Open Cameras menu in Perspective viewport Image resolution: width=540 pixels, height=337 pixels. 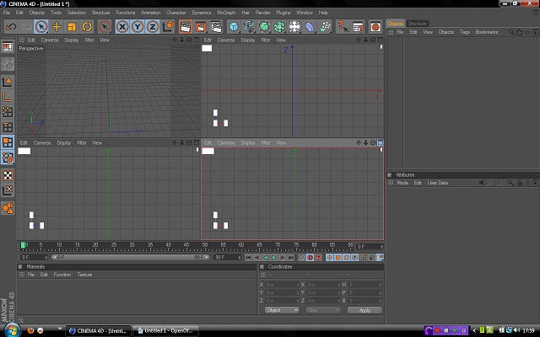tap(50, 40)
